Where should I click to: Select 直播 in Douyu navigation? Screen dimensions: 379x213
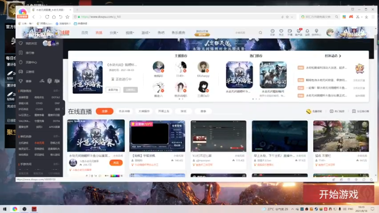tap(99, 33)
